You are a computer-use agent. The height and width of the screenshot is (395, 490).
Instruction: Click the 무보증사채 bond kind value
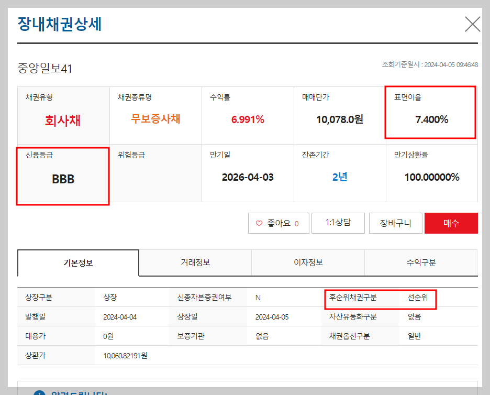(x=155, y=119)
